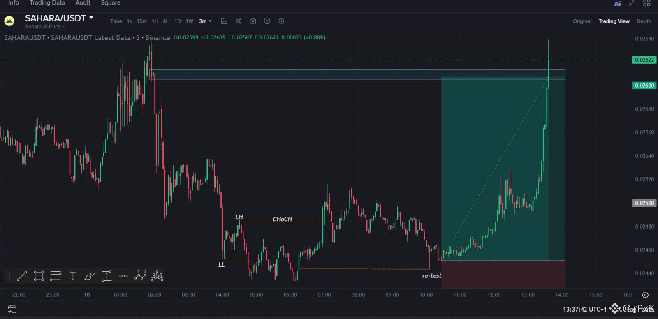Open hexagon chart settings icon in toolbar
The image size is (658, 319).
click(x=281, y=21)
